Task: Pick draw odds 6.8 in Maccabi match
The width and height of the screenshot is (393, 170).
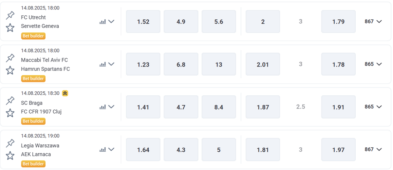Action: 181,64
